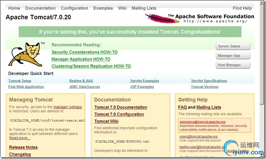Open the Wiki navigation item

click(x=122, y=8)
